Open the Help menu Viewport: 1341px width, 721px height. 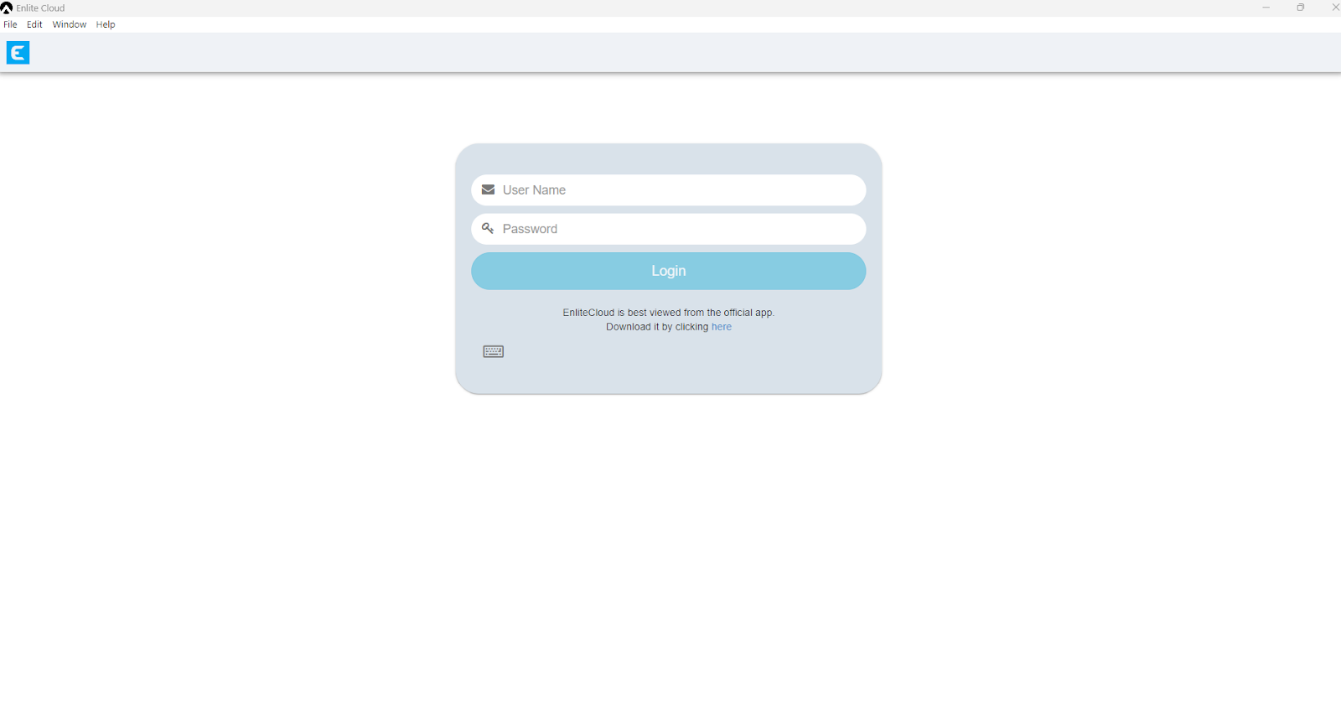coord(106,24)
